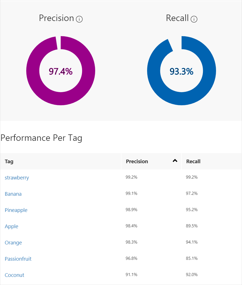The image size is (242, 285).
Task: Open the Passionfruit tag details
Action: point(18,259)
